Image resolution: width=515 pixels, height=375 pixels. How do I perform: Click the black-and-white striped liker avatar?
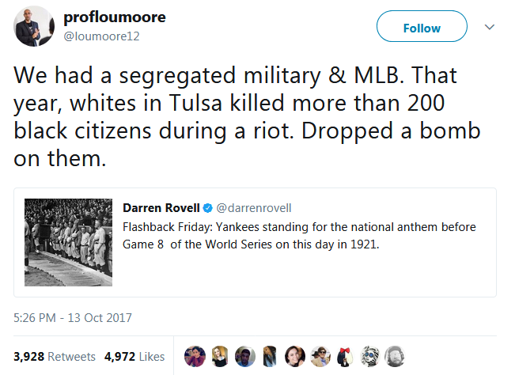coord(369,357)
